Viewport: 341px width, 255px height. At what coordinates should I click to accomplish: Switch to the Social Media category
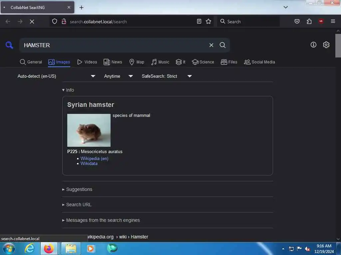pos(259,62)
